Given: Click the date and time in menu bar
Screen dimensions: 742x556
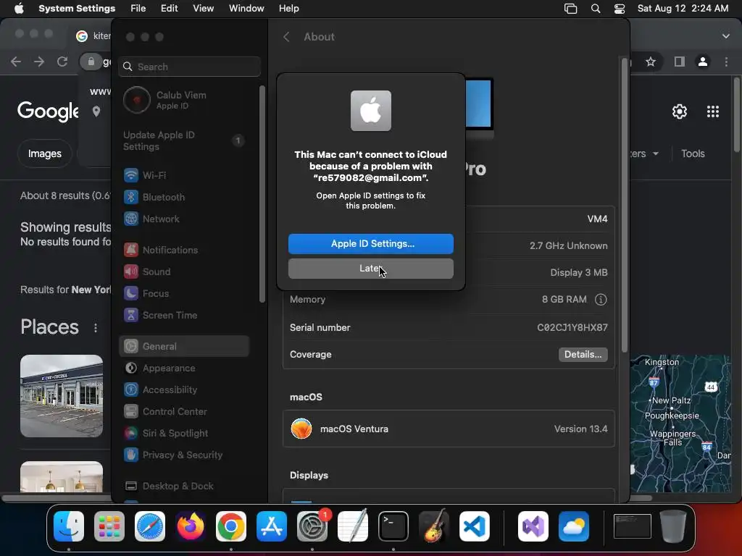Looking at the screenshot, I should (683, 9).
